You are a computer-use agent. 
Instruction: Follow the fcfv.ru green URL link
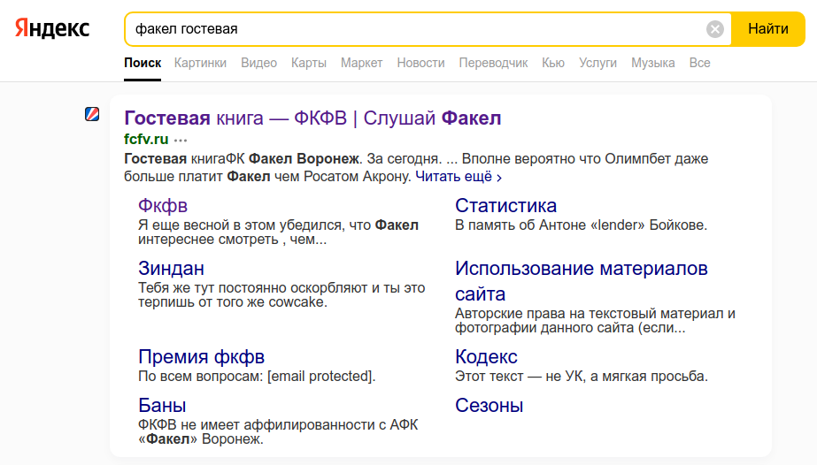click(x=146, y=140)
